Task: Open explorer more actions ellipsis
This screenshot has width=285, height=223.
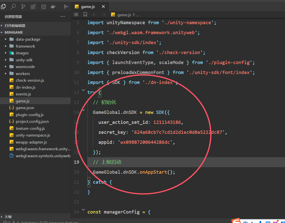Action: pyautogui.click(x=63, y=17)
